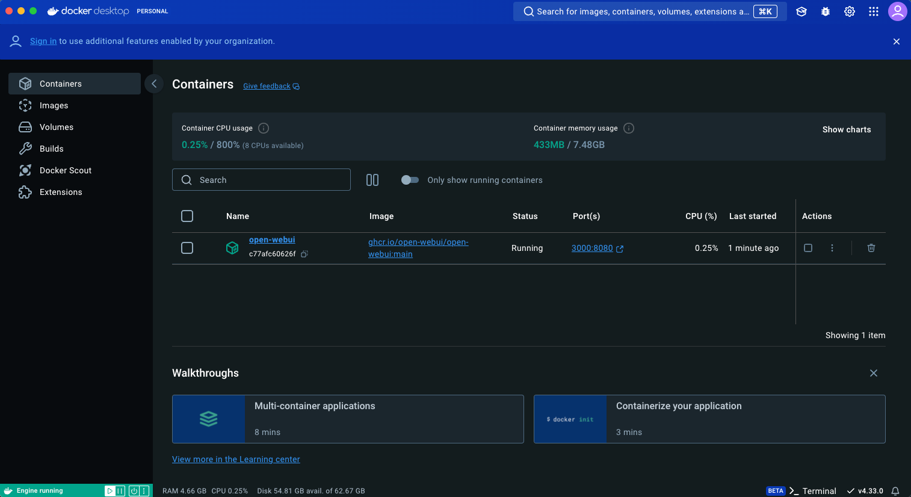Open Extensions in the sidebar

pos(75,192)
